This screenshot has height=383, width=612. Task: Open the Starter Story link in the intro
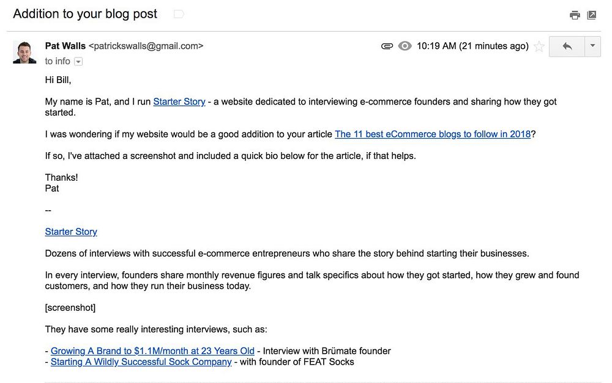179,101
